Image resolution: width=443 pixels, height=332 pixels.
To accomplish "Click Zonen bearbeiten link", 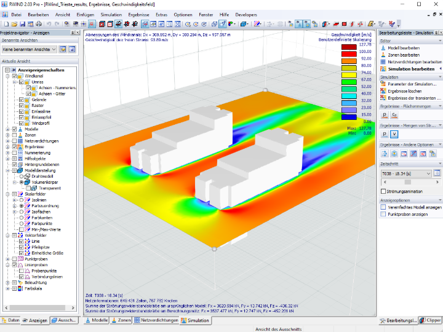I will pos(404,55).
